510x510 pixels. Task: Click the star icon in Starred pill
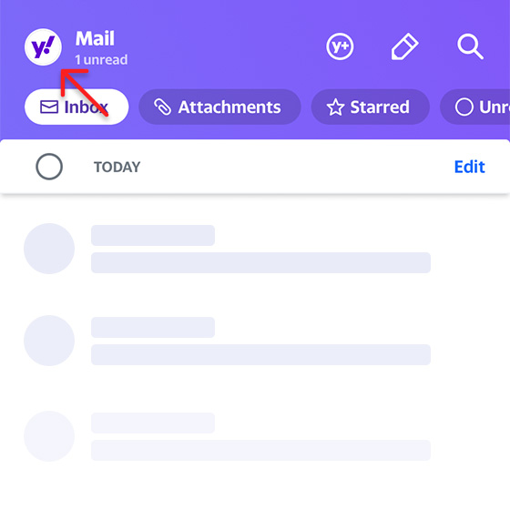tap(335, 107)
